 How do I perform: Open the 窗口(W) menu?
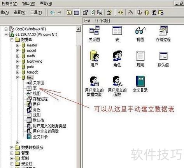pyautogui.click(x=28, y=3)
